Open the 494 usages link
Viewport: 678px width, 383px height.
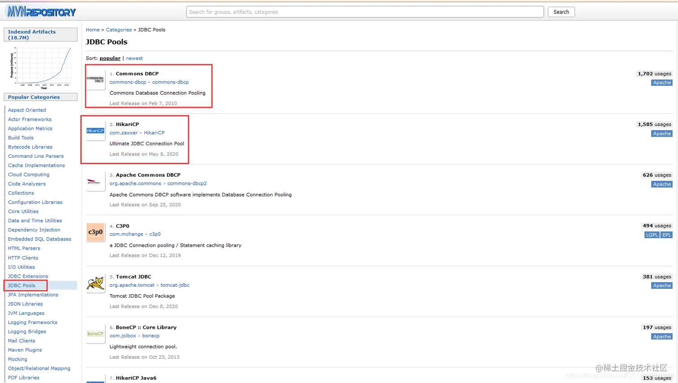tap(657, 226)
